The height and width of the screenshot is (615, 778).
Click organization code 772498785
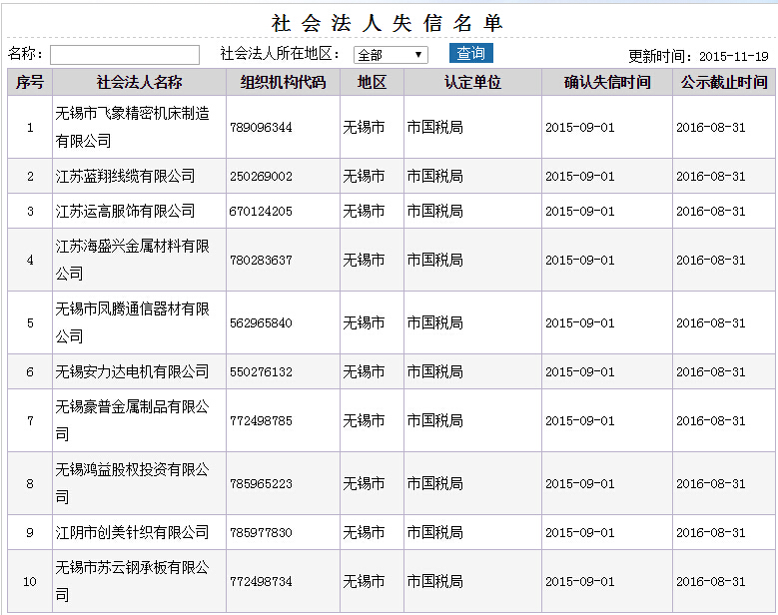pyautogui.click(x=261, y=420)
